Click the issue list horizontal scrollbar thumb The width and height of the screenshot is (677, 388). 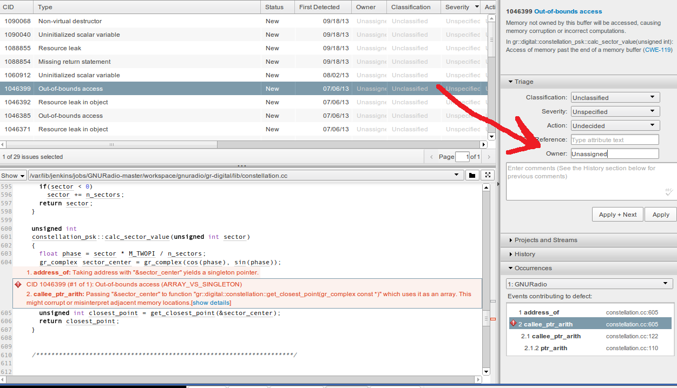tap(112, 144)
